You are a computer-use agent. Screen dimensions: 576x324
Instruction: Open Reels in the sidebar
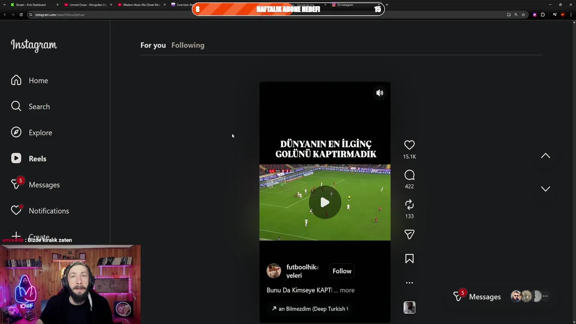[x=29, y=159]
